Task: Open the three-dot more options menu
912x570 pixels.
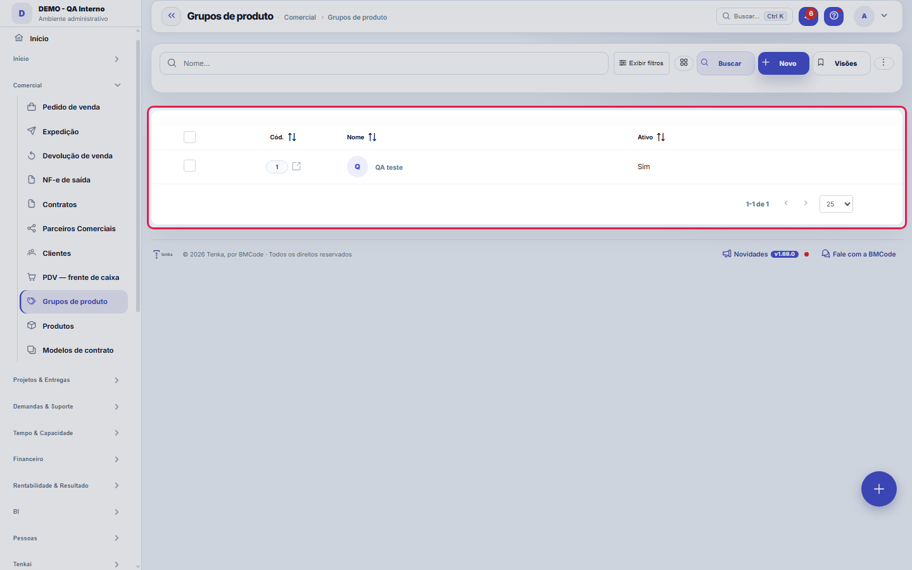Action: [883, 63]
